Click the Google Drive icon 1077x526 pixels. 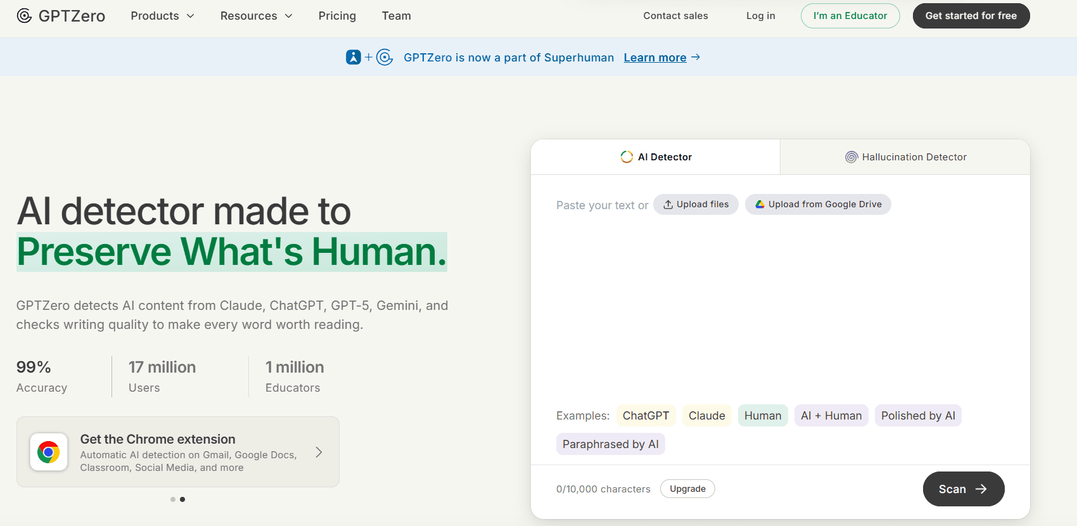coord(760,204)
